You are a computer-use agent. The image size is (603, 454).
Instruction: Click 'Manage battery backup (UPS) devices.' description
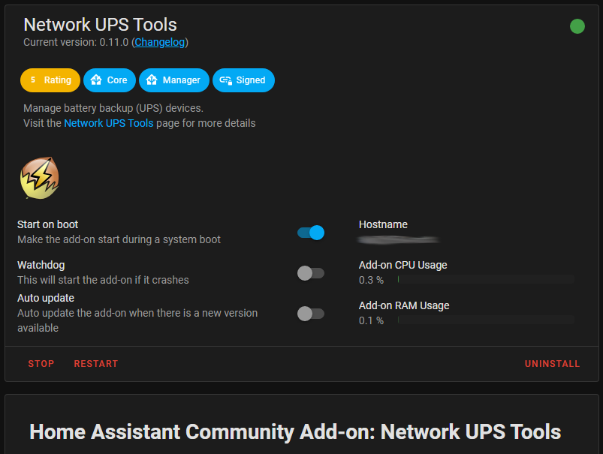click(x=113, y=108)
